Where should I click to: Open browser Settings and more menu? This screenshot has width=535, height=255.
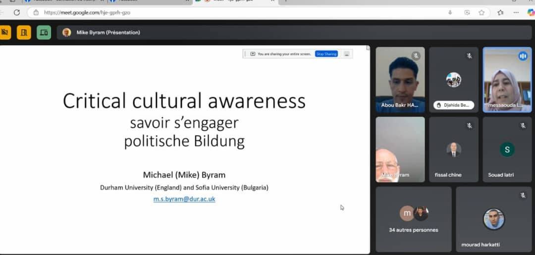[x=516, y=12]
